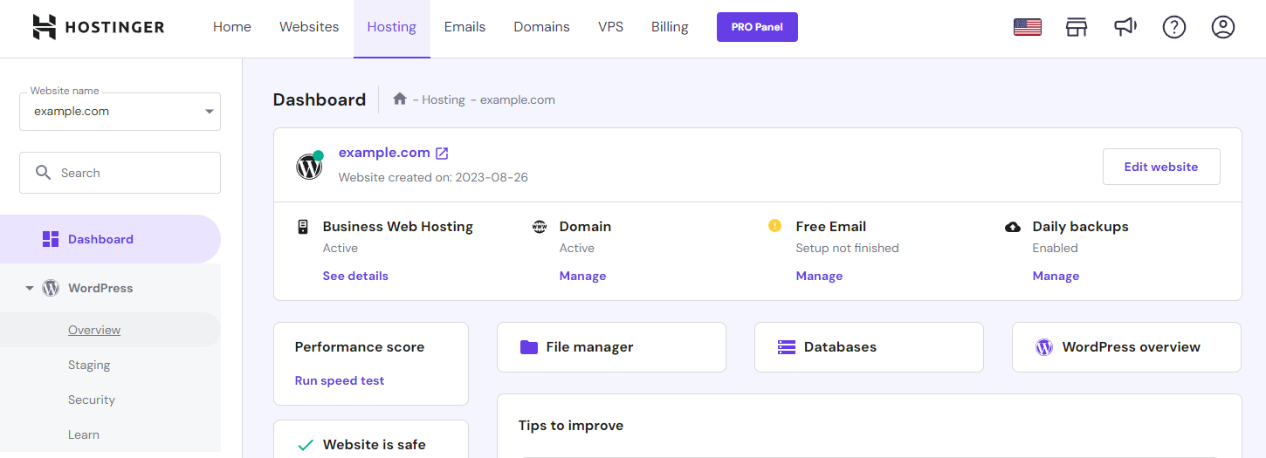The image size is (1266, 458).
Task: Open the user account profile icon
Action: point(1223,27)
